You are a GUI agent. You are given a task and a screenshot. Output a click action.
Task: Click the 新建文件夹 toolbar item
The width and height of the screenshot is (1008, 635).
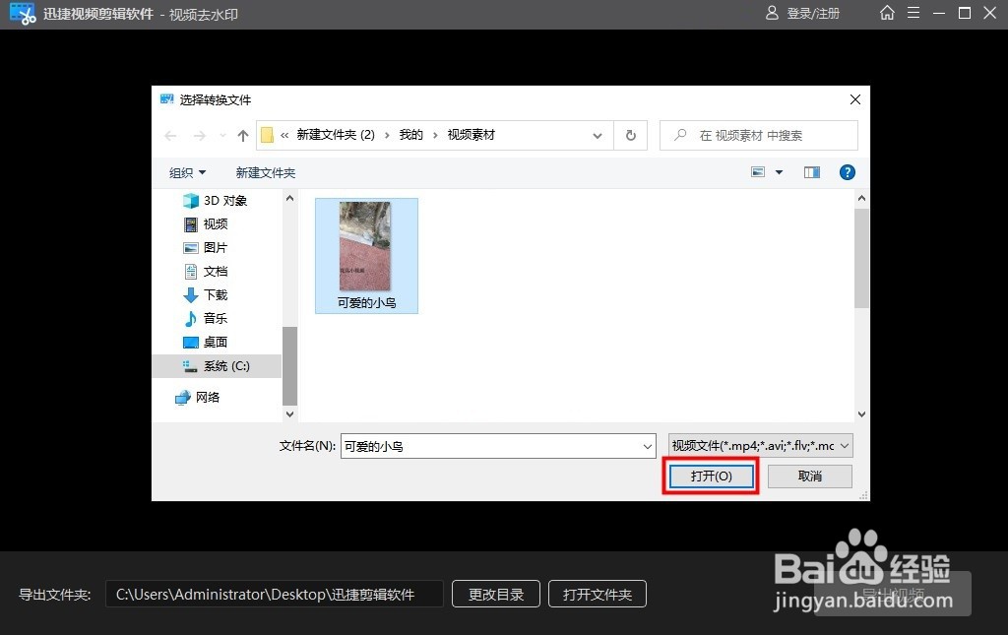click(265, 172)
